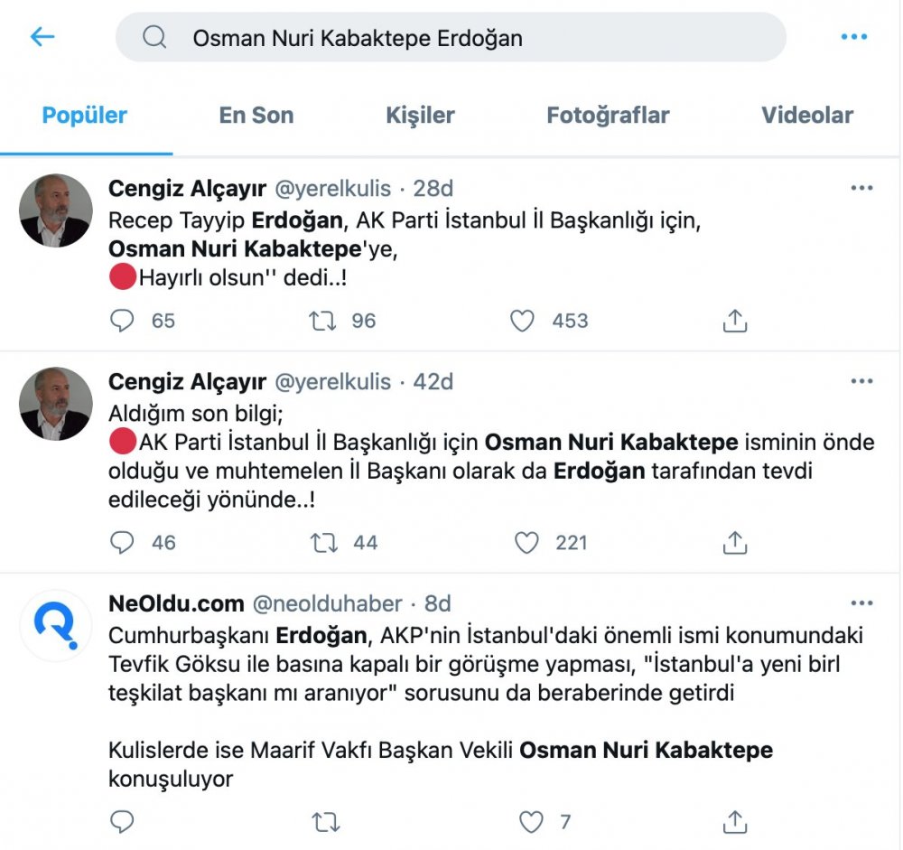Expand more options on the 28d tweet
Viewport: 903px width, 850px height.
(x=861, y=188)
